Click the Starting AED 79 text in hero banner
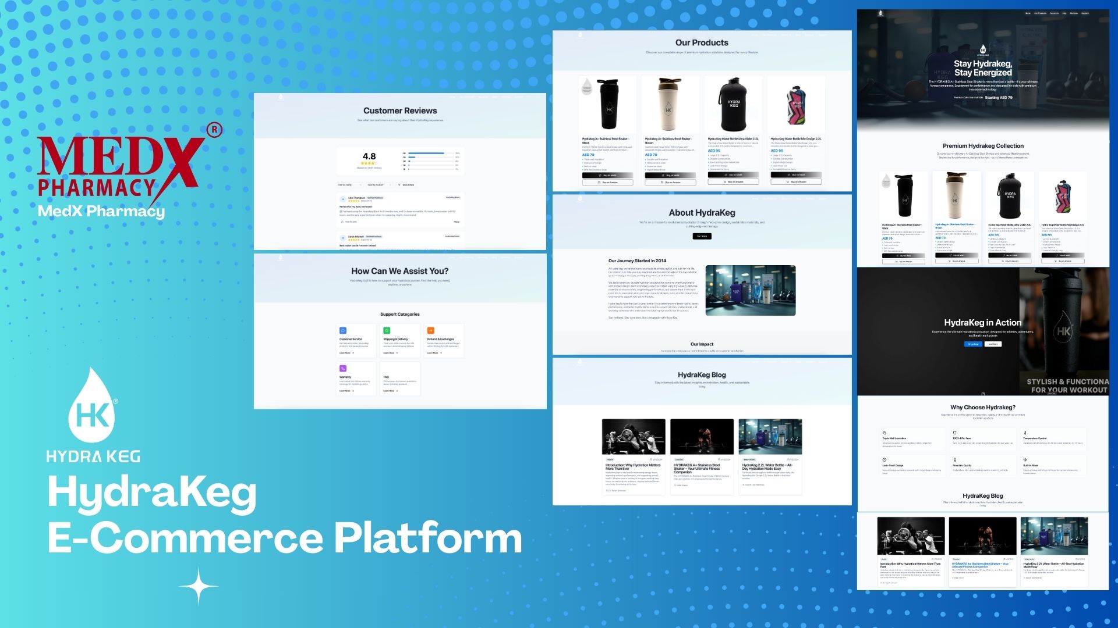 [999, 98]
